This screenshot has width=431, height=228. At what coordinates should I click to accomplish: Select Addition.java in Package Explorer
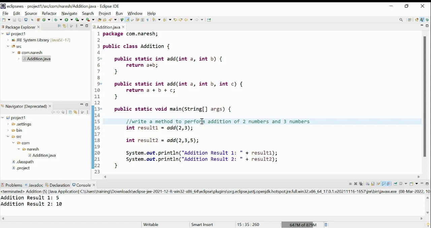[x=37, y=59]
